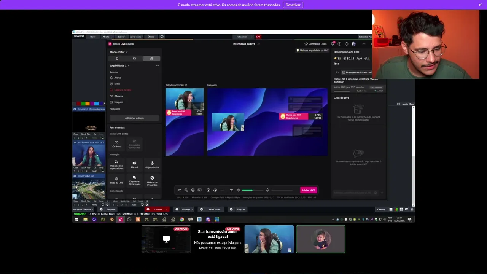Adjust the green speaker volume slider

click(252, 190)
